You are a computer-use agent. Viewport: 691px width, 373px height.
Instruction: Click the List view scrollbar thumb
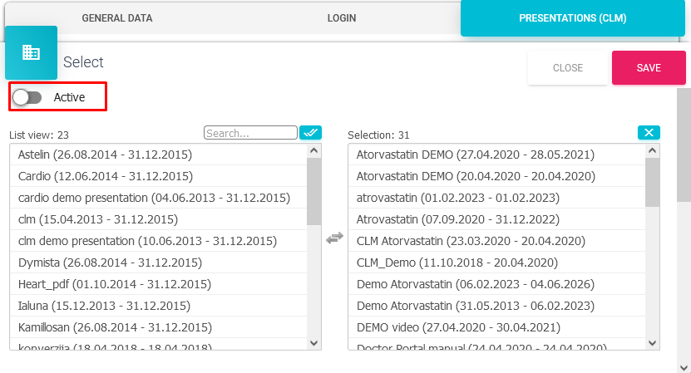point(313,191)
